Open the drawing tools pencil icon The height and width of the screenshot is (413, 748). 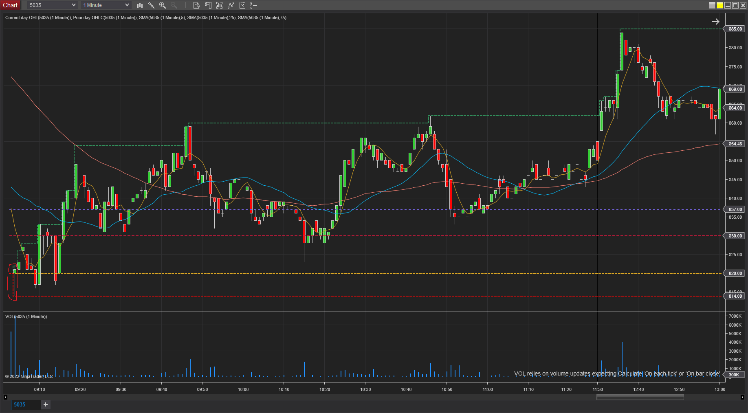[151, 5]
